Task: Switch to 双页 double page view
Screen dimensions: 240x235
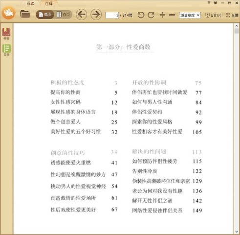Action: click(63, 15)
